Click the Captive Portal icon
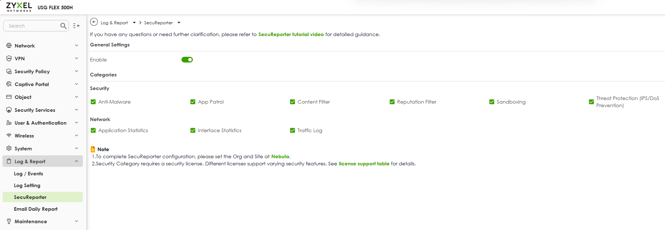This screenshot has height=230, width=665. (x=9, y=84)
